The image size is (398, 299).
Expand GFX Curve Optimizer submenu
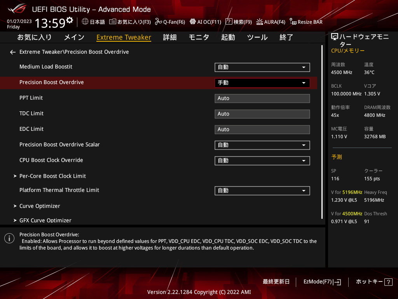(x=42, y=220)
